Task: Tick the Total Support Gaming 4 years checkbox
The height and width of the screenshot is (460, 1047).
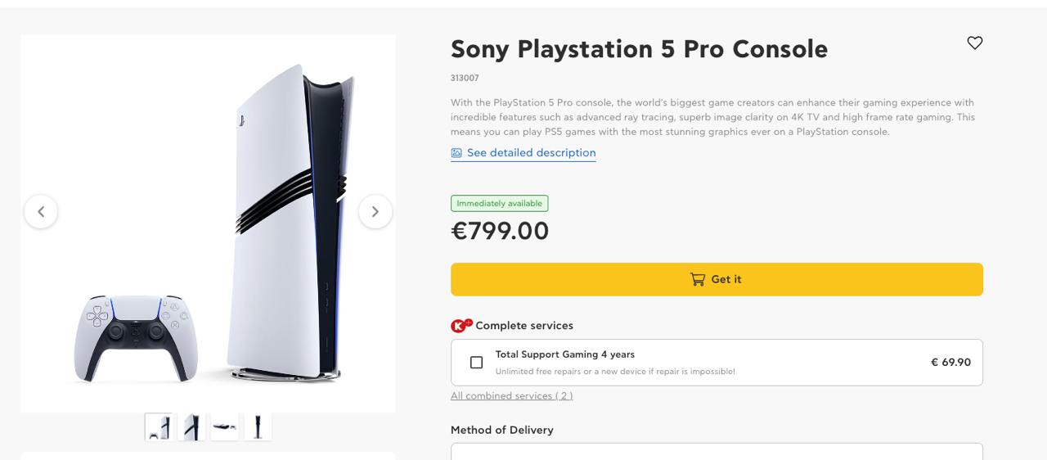Action: tap(476, 363)
